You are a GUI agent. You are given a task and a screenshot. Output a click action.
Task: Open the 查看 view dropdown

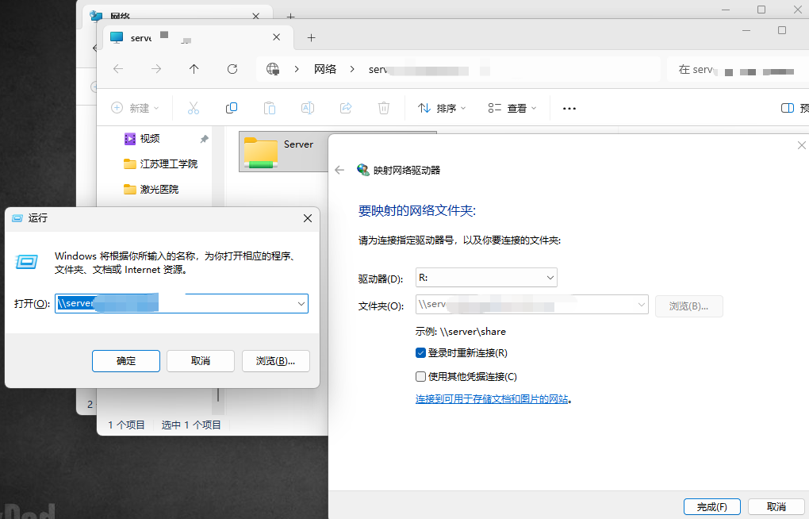click(x=512, y=108)
